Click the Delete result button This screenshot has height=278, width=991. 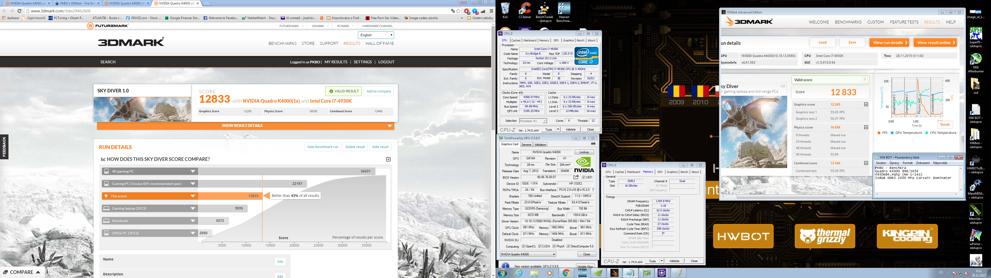click(x=355, y=147)
